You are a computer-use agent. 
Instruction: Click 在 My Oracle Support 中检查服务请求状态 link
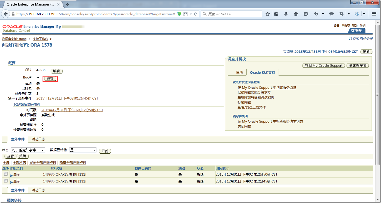[x=270, y=121]
